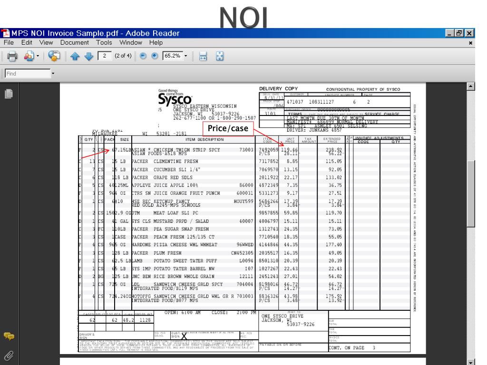Screen dimensions: 487x365
Task: Minimize the Adobe Reader window
Action: pyautogui.click(x=449, y=33)
